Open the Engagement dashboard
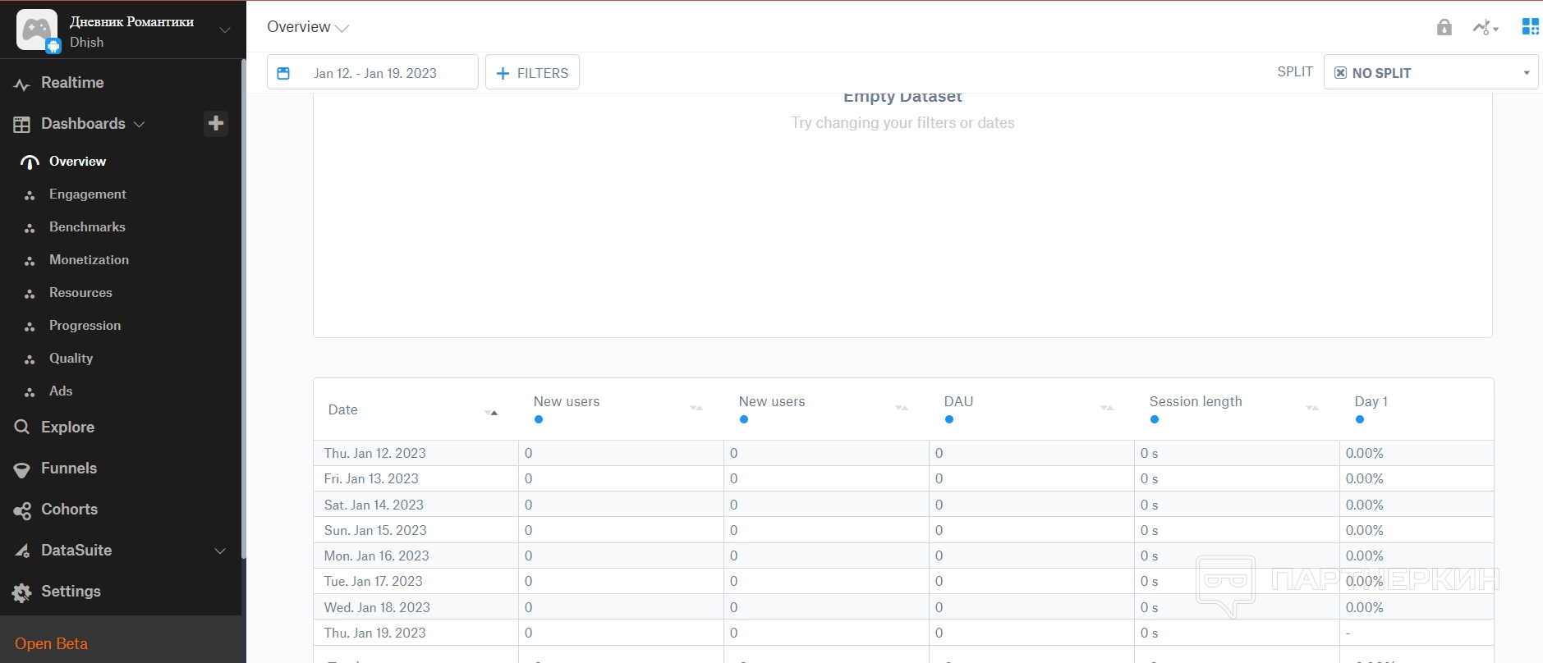The image size is (1543, 663). 87,194
